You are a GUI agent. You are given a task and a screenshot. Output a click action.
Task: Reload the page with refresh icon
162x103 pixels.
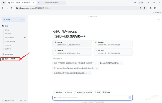[x=12, y=8]
